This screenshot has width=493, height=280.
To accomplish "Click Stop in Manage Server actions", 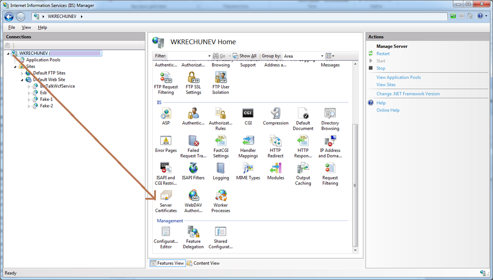I will 381,68.
